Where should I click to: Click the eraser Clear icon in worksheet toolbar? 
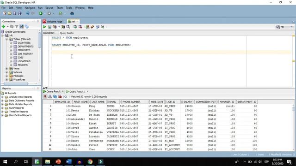tap(92, 27)
